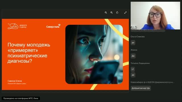Click the speaker name 'Савина Елена'
The width and height of the screenshot is (182, 102).
pos(15,81)
